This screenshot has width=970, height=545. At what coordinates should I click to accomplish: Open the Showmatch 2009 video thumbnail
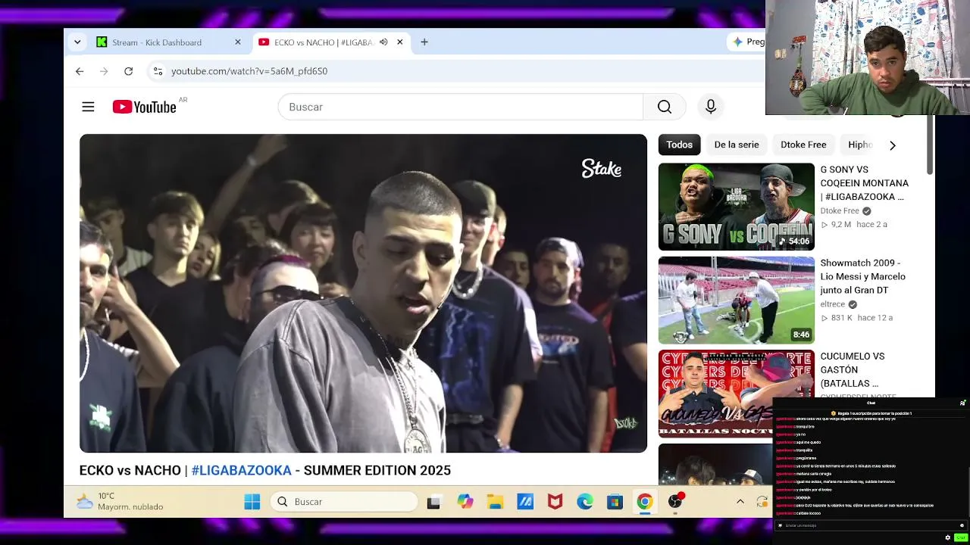[737, 300]
